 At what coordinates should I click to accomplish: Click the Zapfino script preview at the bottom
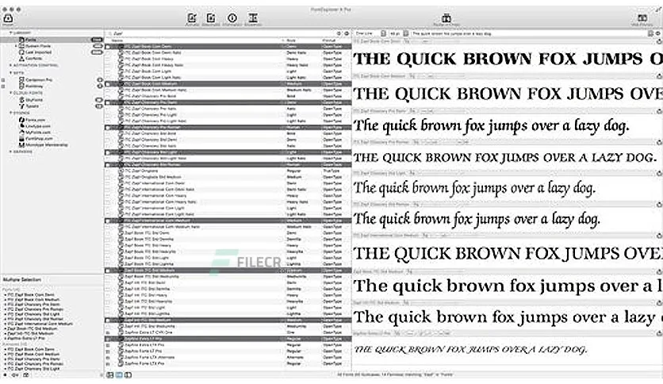coord(470,349)
